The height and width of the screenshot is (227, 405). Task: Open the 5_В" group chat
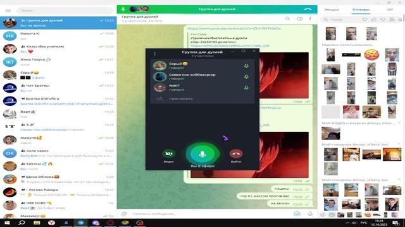click(58, 127)
